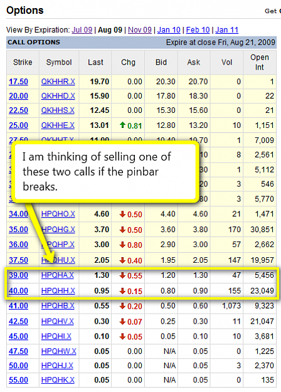Image resolution: width=281 pixels, height=392 pixels.
Task: Open the 45.00 strike link
Action: [x=18, y=337]
